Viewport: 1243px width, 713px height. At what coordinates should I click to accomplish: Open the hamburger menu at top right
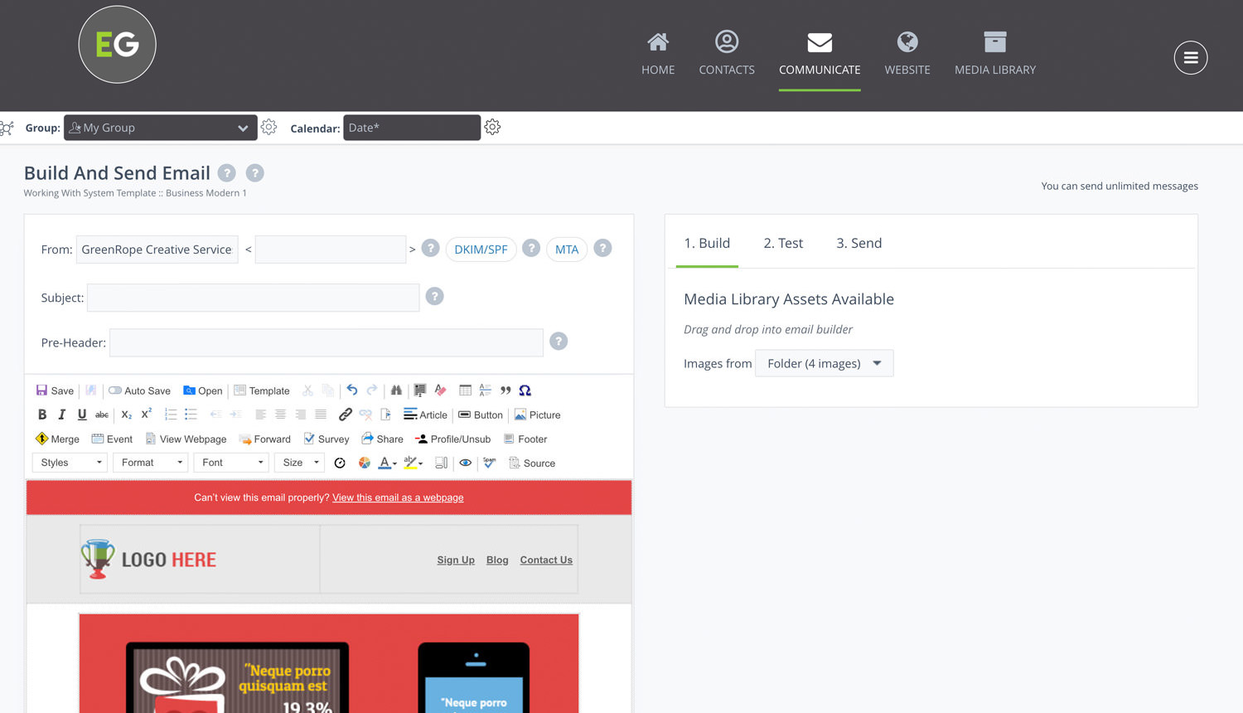pyautogui.click(x=1191, y=57)
